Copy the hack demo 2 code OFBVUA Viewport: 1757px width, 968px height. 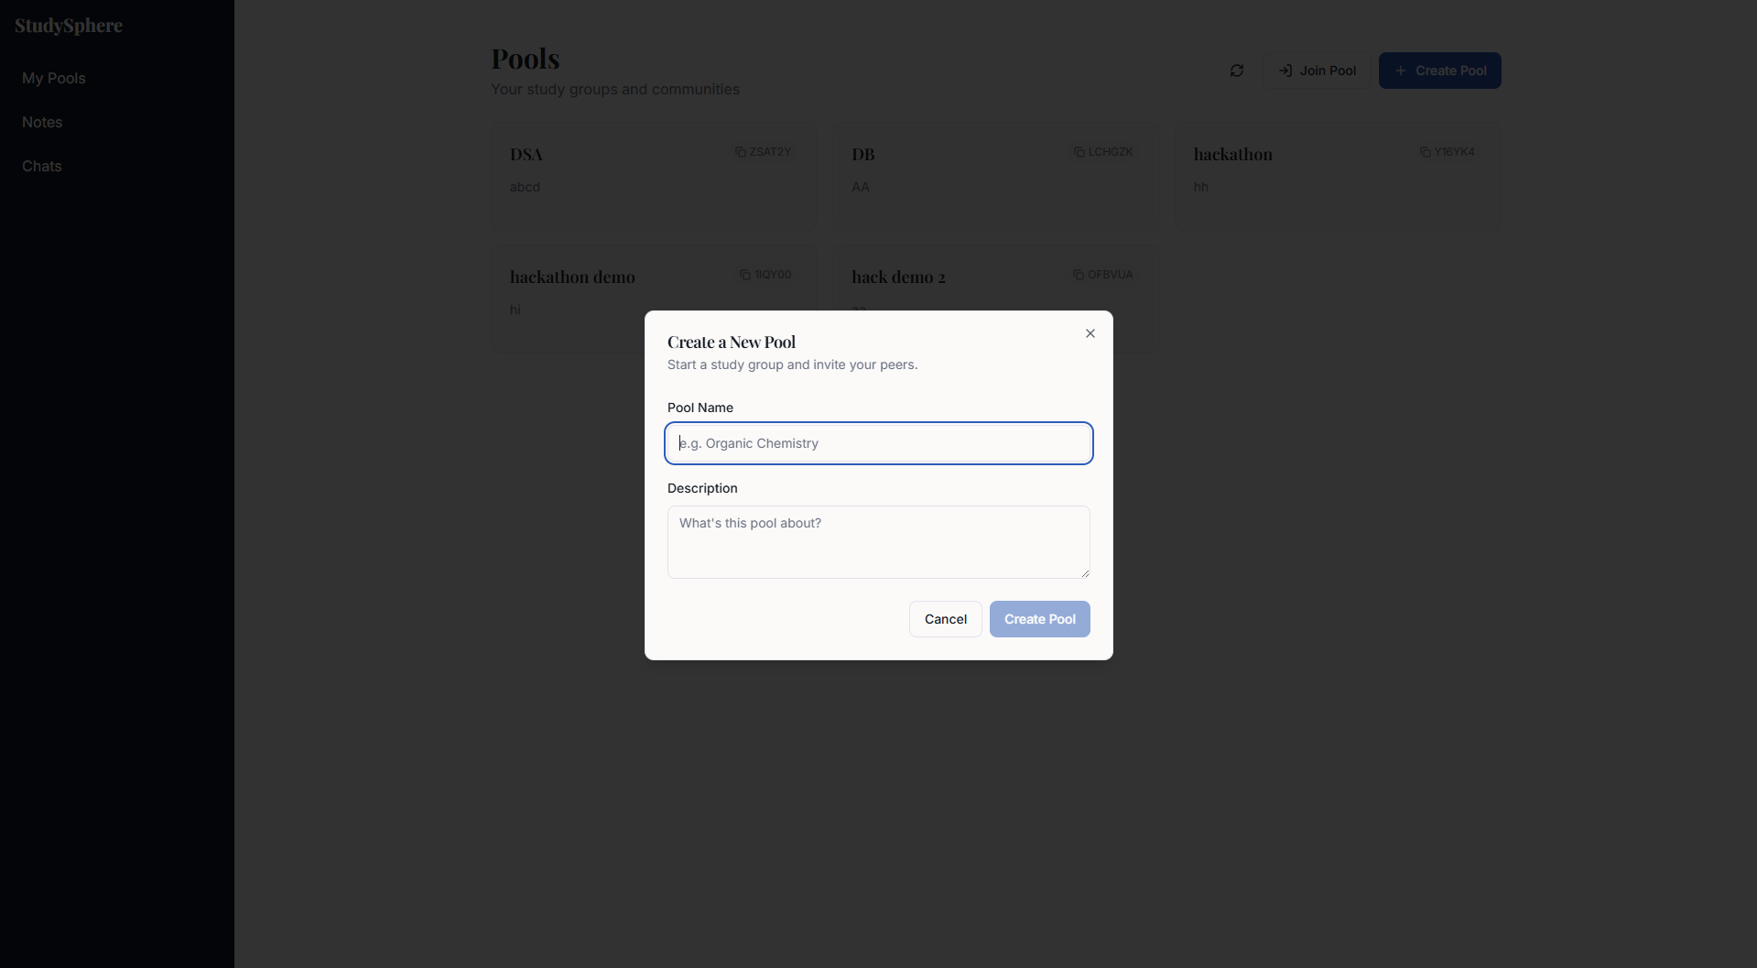pos(1102,275)
